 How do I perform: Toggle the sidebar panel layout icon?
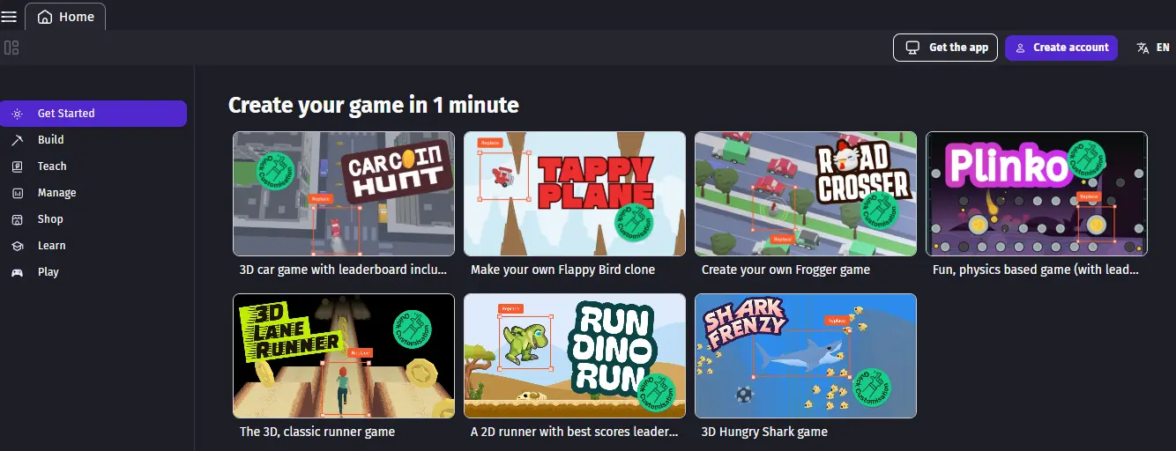tap(11, 48)
